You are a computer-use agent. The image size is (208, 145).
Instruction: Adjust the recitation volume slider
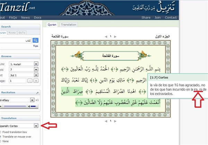click(33, 106)
